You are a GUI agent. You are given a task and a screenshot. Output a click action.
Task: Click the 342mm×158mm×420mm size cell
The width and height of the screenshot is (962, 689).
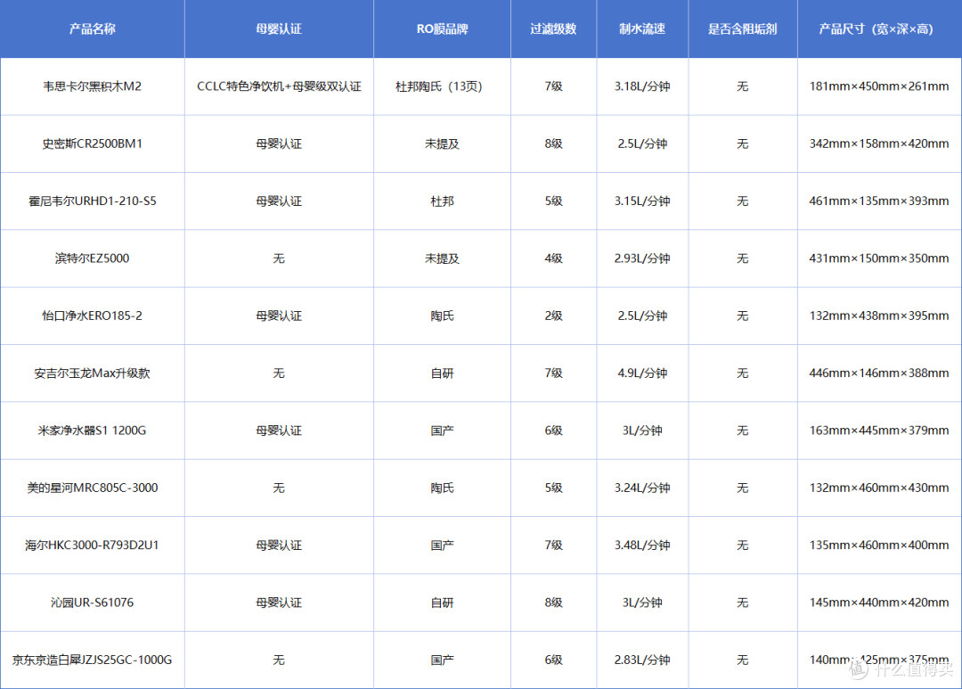tap(879, 144)
